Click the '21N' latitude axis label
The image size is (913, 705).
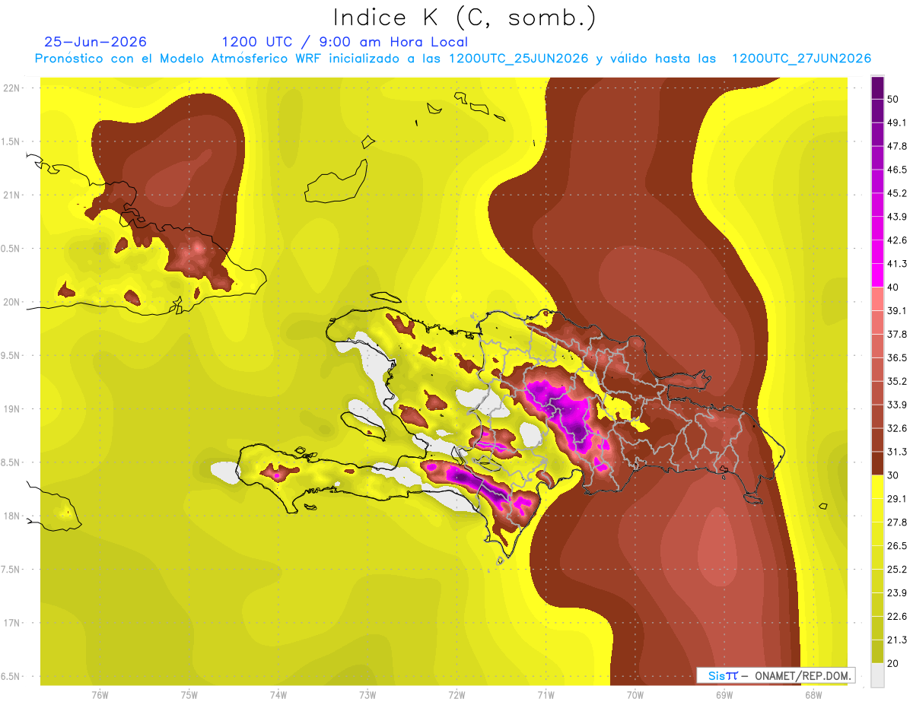pyautogui.click(x=12, y=195)
